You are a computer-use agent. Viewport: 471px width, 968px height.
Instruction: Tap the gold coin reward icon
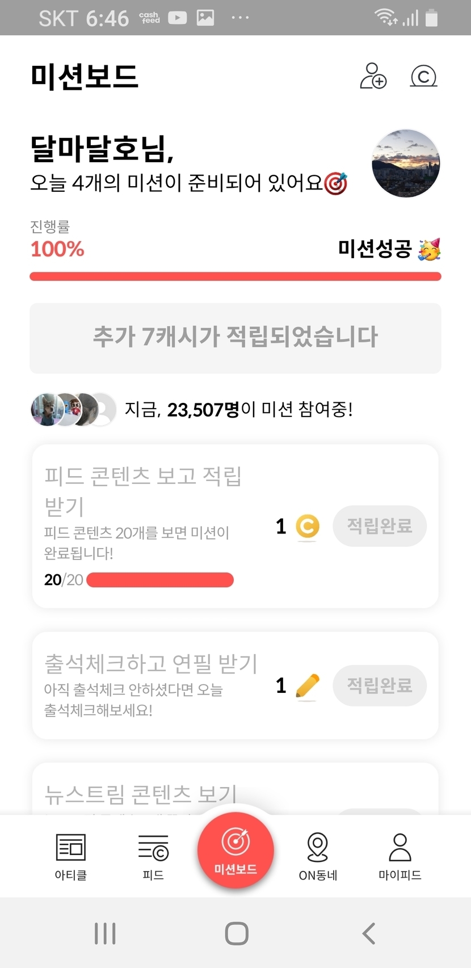pos(308,527)
